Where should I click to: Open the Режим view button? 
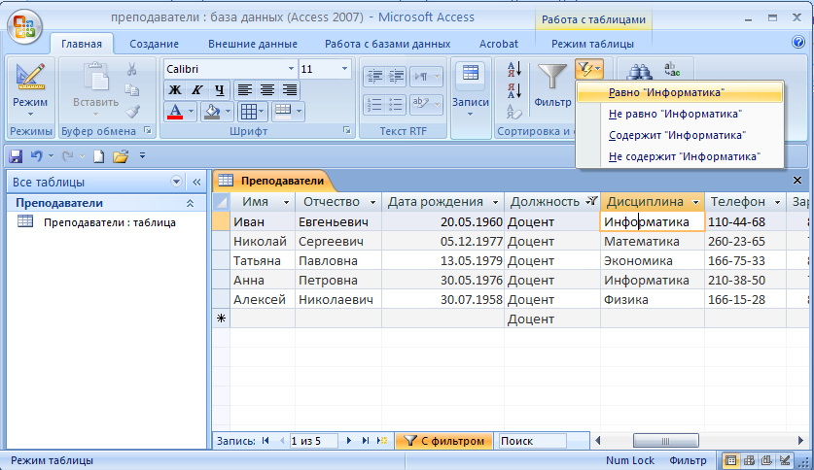click(x=30, y=90)
